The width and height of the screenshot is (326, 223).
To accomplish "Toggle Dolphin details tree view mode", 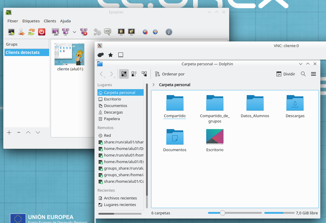I will [144, 74].
